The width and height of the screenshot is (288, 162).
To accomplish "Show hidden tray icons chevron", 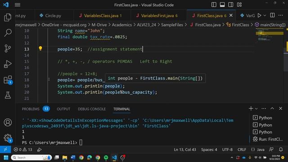I will (x=232, y=157).
